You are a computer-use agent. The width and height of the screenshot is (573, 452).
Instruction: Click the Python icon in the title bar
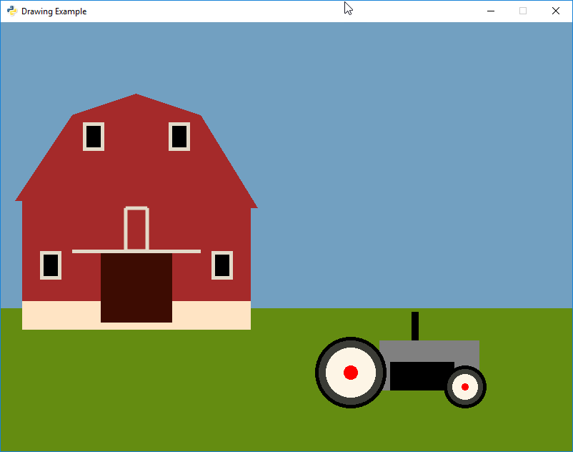coord(11,11)
